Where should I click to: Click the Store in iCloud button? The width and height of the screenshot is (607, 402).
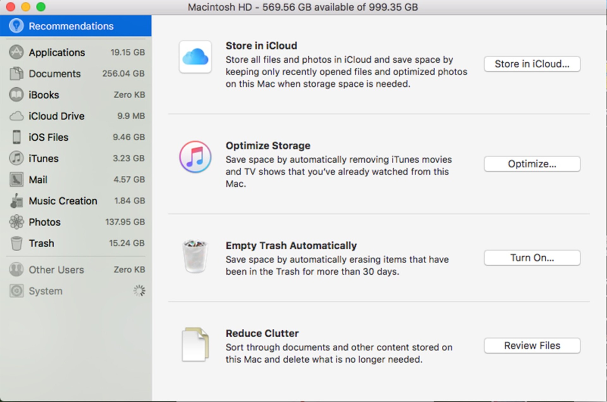click(532, 64)
